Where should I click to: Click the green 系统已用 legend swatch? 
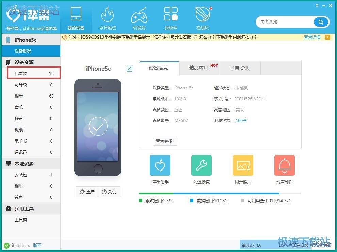click(x=141, y=201)
